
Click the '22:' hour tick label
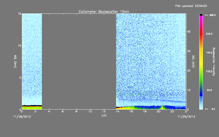point(172,112)
